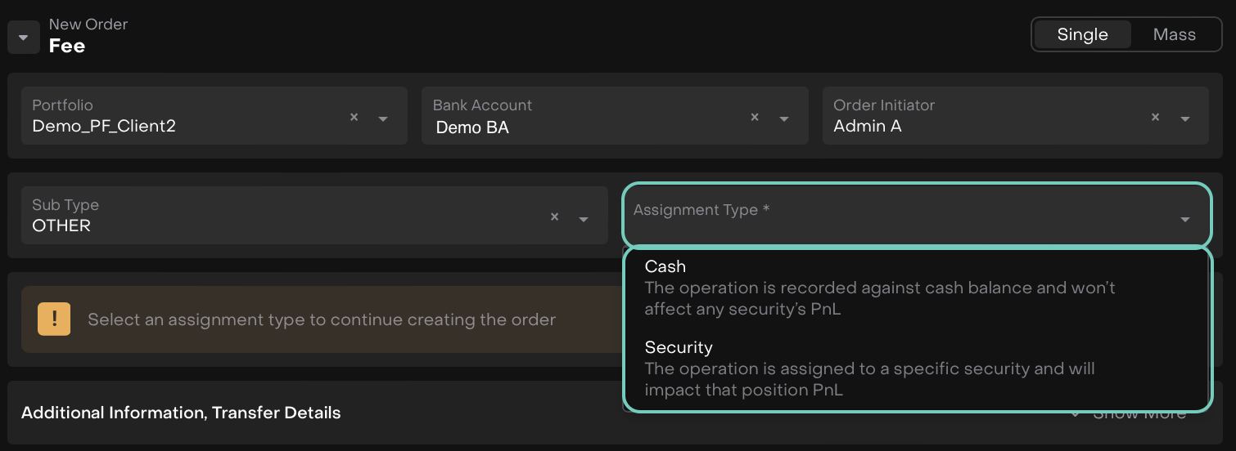Click the Assignment Type field label
Screen dimensions: 1236x451
[701, 210]
